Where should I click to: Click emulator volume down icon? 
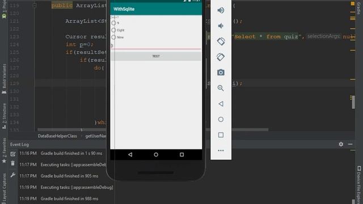coord(221,25)
